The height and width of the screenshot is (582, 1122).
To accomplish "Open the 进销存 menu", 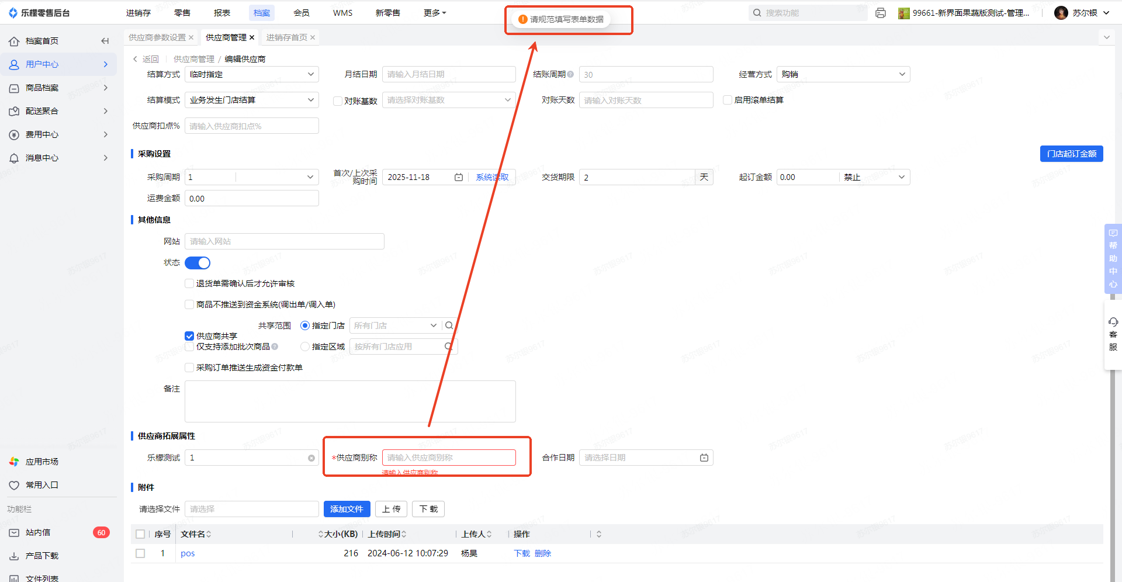I will coord(138,13).
